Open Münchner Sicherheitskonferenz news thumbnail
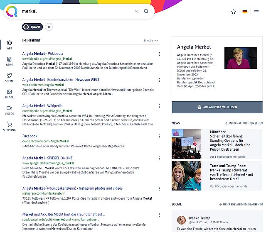This screenshot has width=266, height=232. coord(187,144)
